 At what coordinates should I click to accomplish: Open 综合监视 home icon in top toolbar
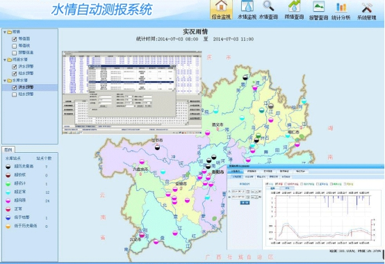point(221,10)
